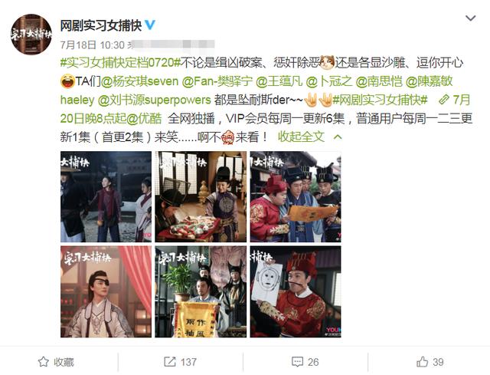The width and height of the screenshot is (490, 375).
Task: Open the @优酷 mention link
Action: pos(145,118)
